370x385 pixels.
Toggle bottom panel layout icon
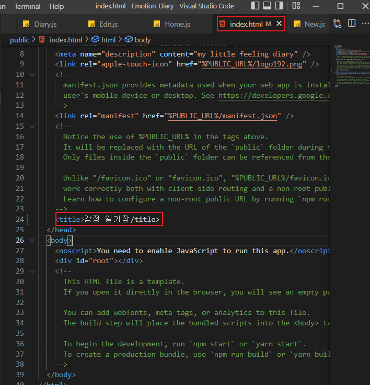point(267,6)
